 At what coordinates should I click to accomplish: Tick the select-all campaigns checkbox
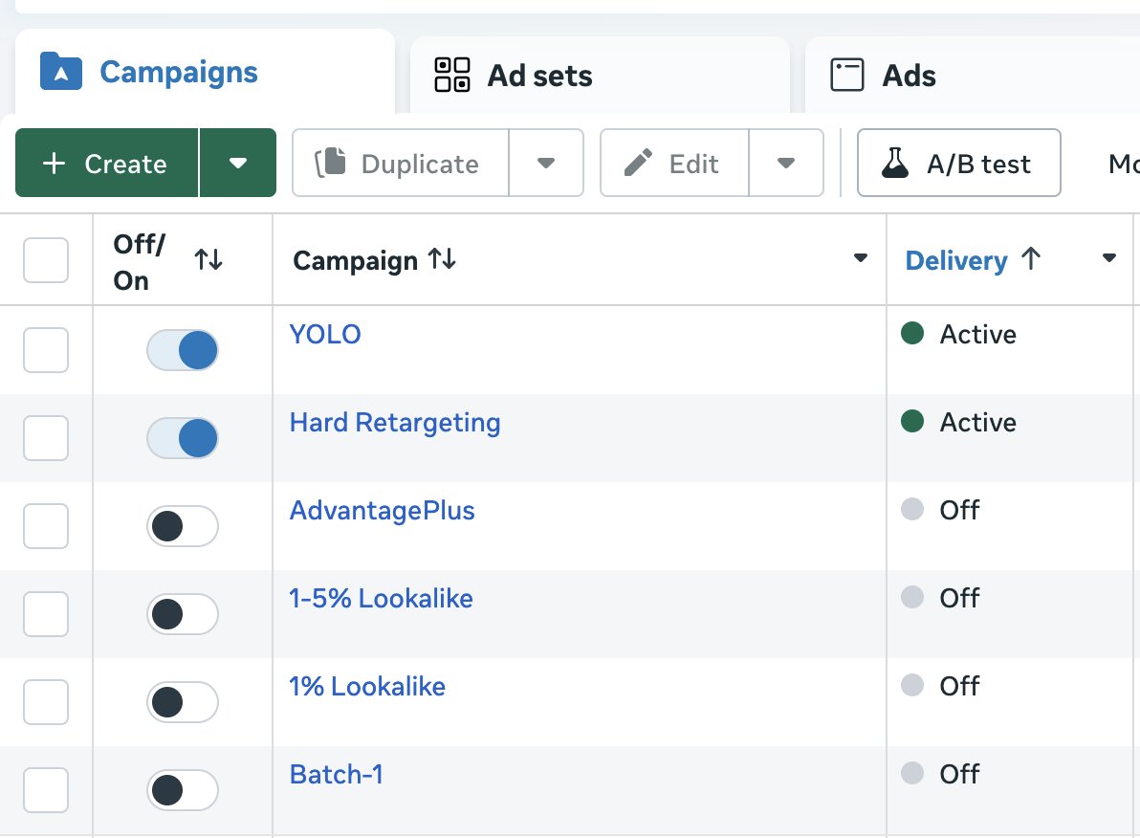46,259
